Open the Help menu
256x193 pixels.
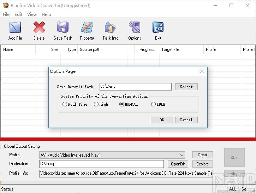tap(46, 14)
